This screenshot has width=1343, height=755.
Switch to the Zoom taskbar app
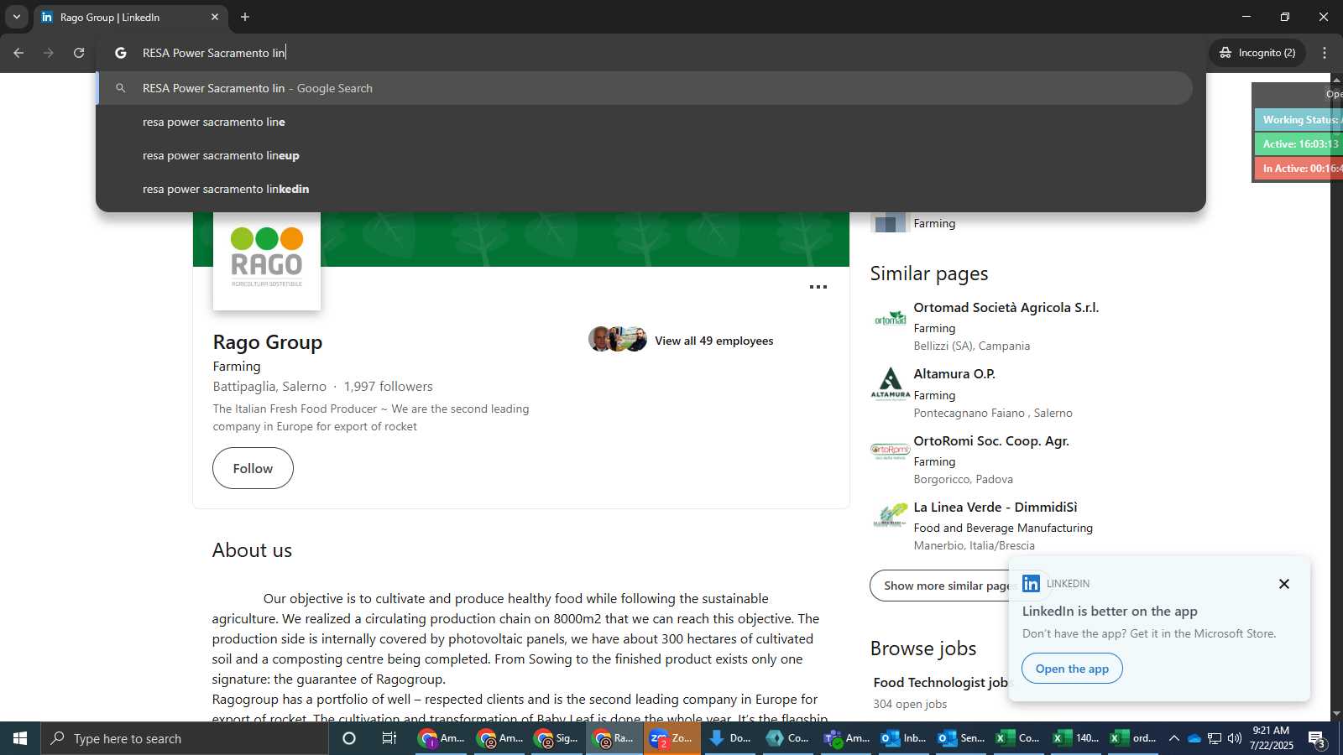click(671, 738)
